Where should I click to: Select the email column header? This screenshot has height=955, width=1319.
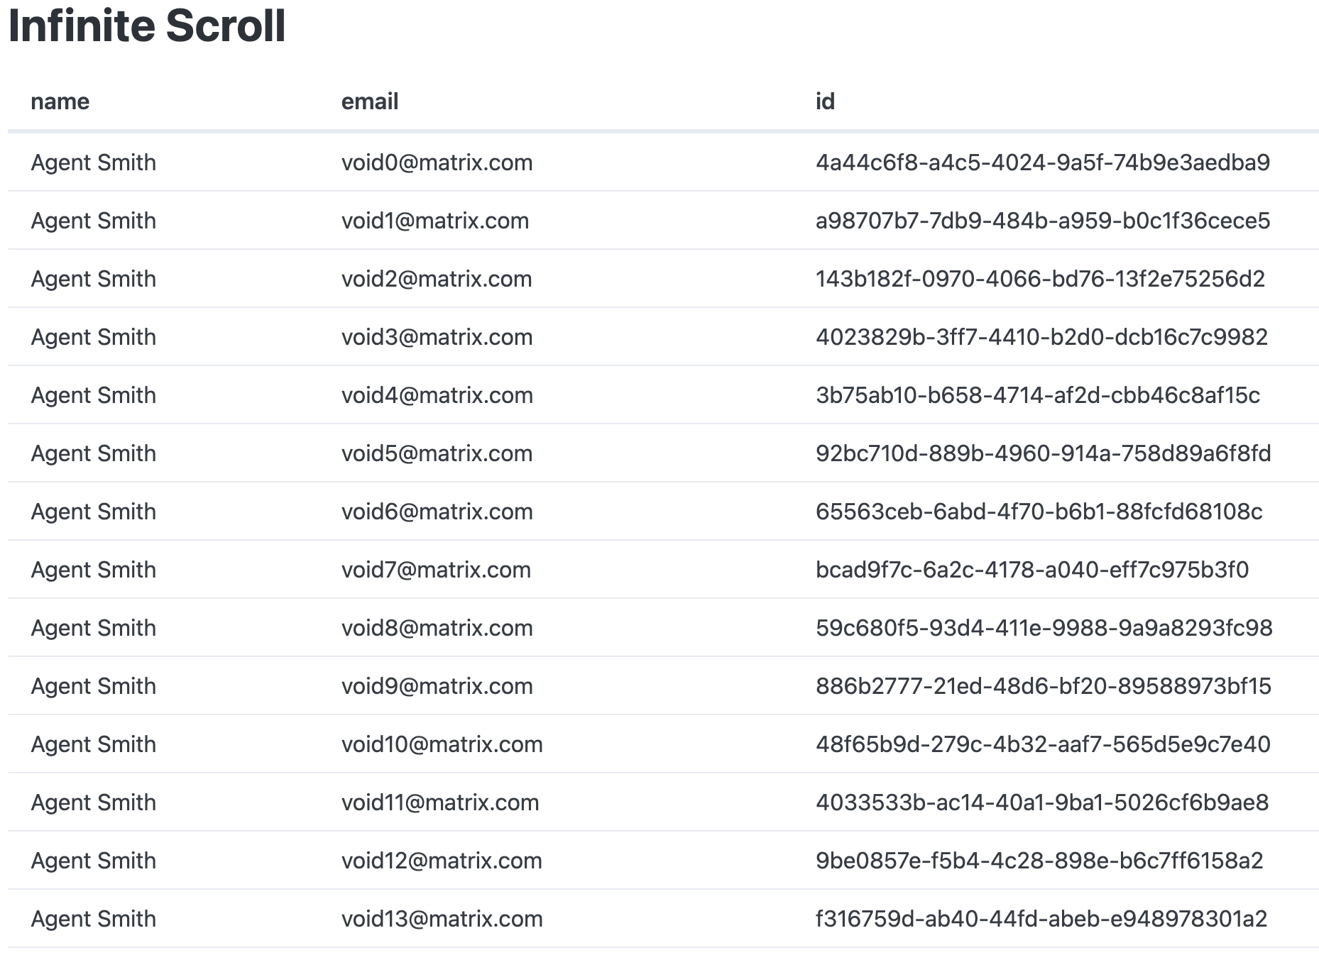tap(370, 101)
